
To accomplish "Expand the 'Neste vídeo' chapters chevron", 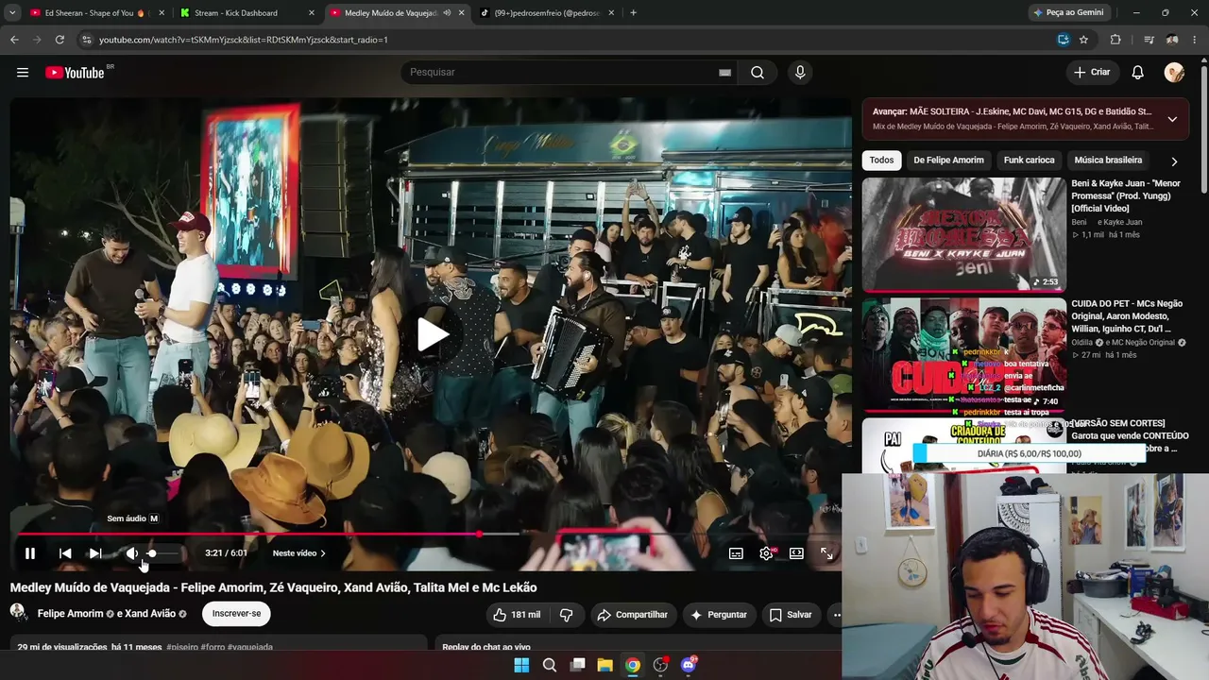I will [x=323, y=553].
